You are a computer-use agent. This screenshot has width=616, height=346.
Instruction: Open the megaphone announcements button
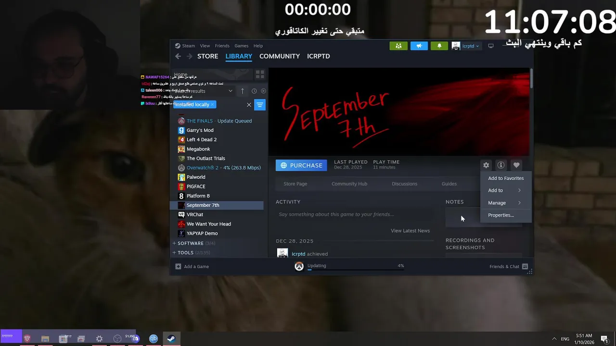(x=419, y=46)
